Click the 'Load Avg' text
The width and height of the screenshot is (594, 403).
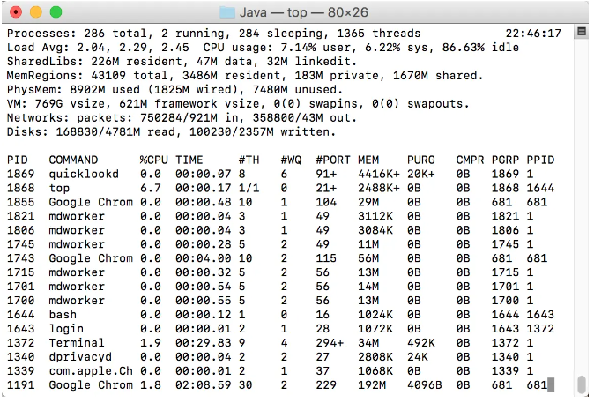pyautogui.click(x=34, y=47)
